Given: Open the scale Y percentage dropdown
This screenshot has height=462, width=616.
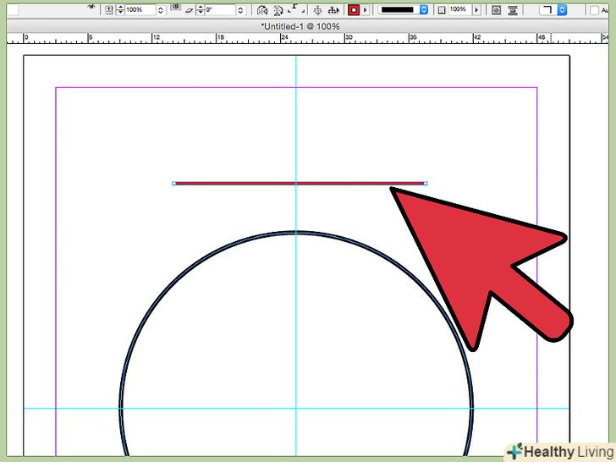Looking at the screenshot, I should tap(162, 10).
